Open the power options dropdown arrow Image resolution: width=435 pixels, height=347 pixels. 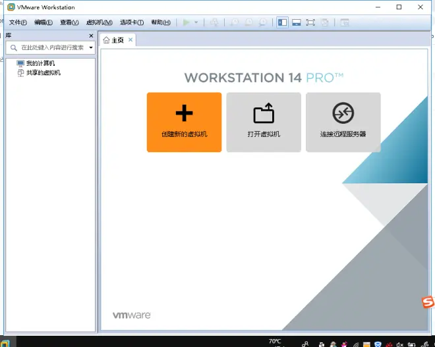click(x=196, y=22)
